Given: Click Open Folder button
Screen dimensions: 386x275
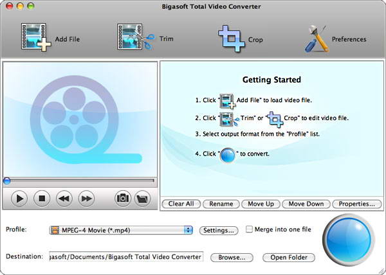Looking at the screenshot, I should point(289,257).
